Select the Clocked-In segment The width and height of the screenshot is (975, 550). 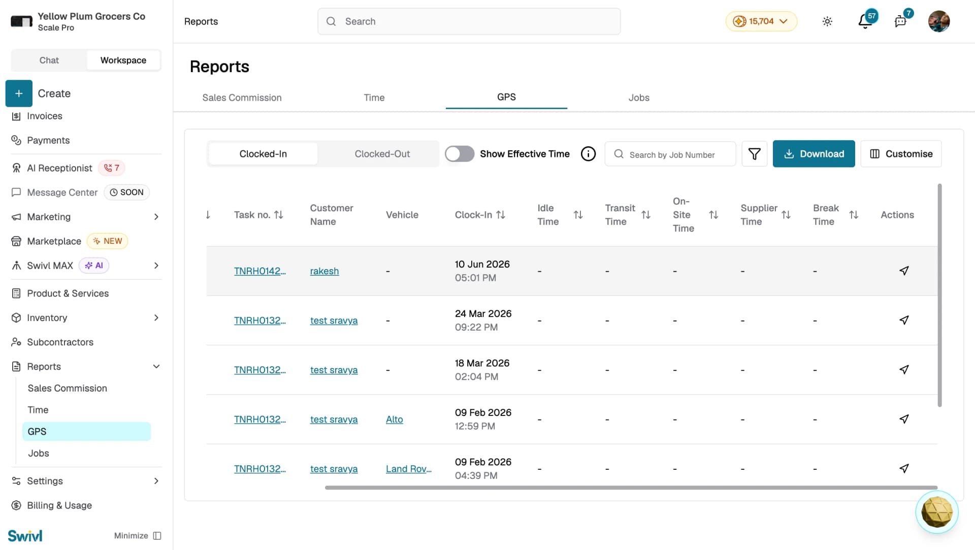(263, 154)
